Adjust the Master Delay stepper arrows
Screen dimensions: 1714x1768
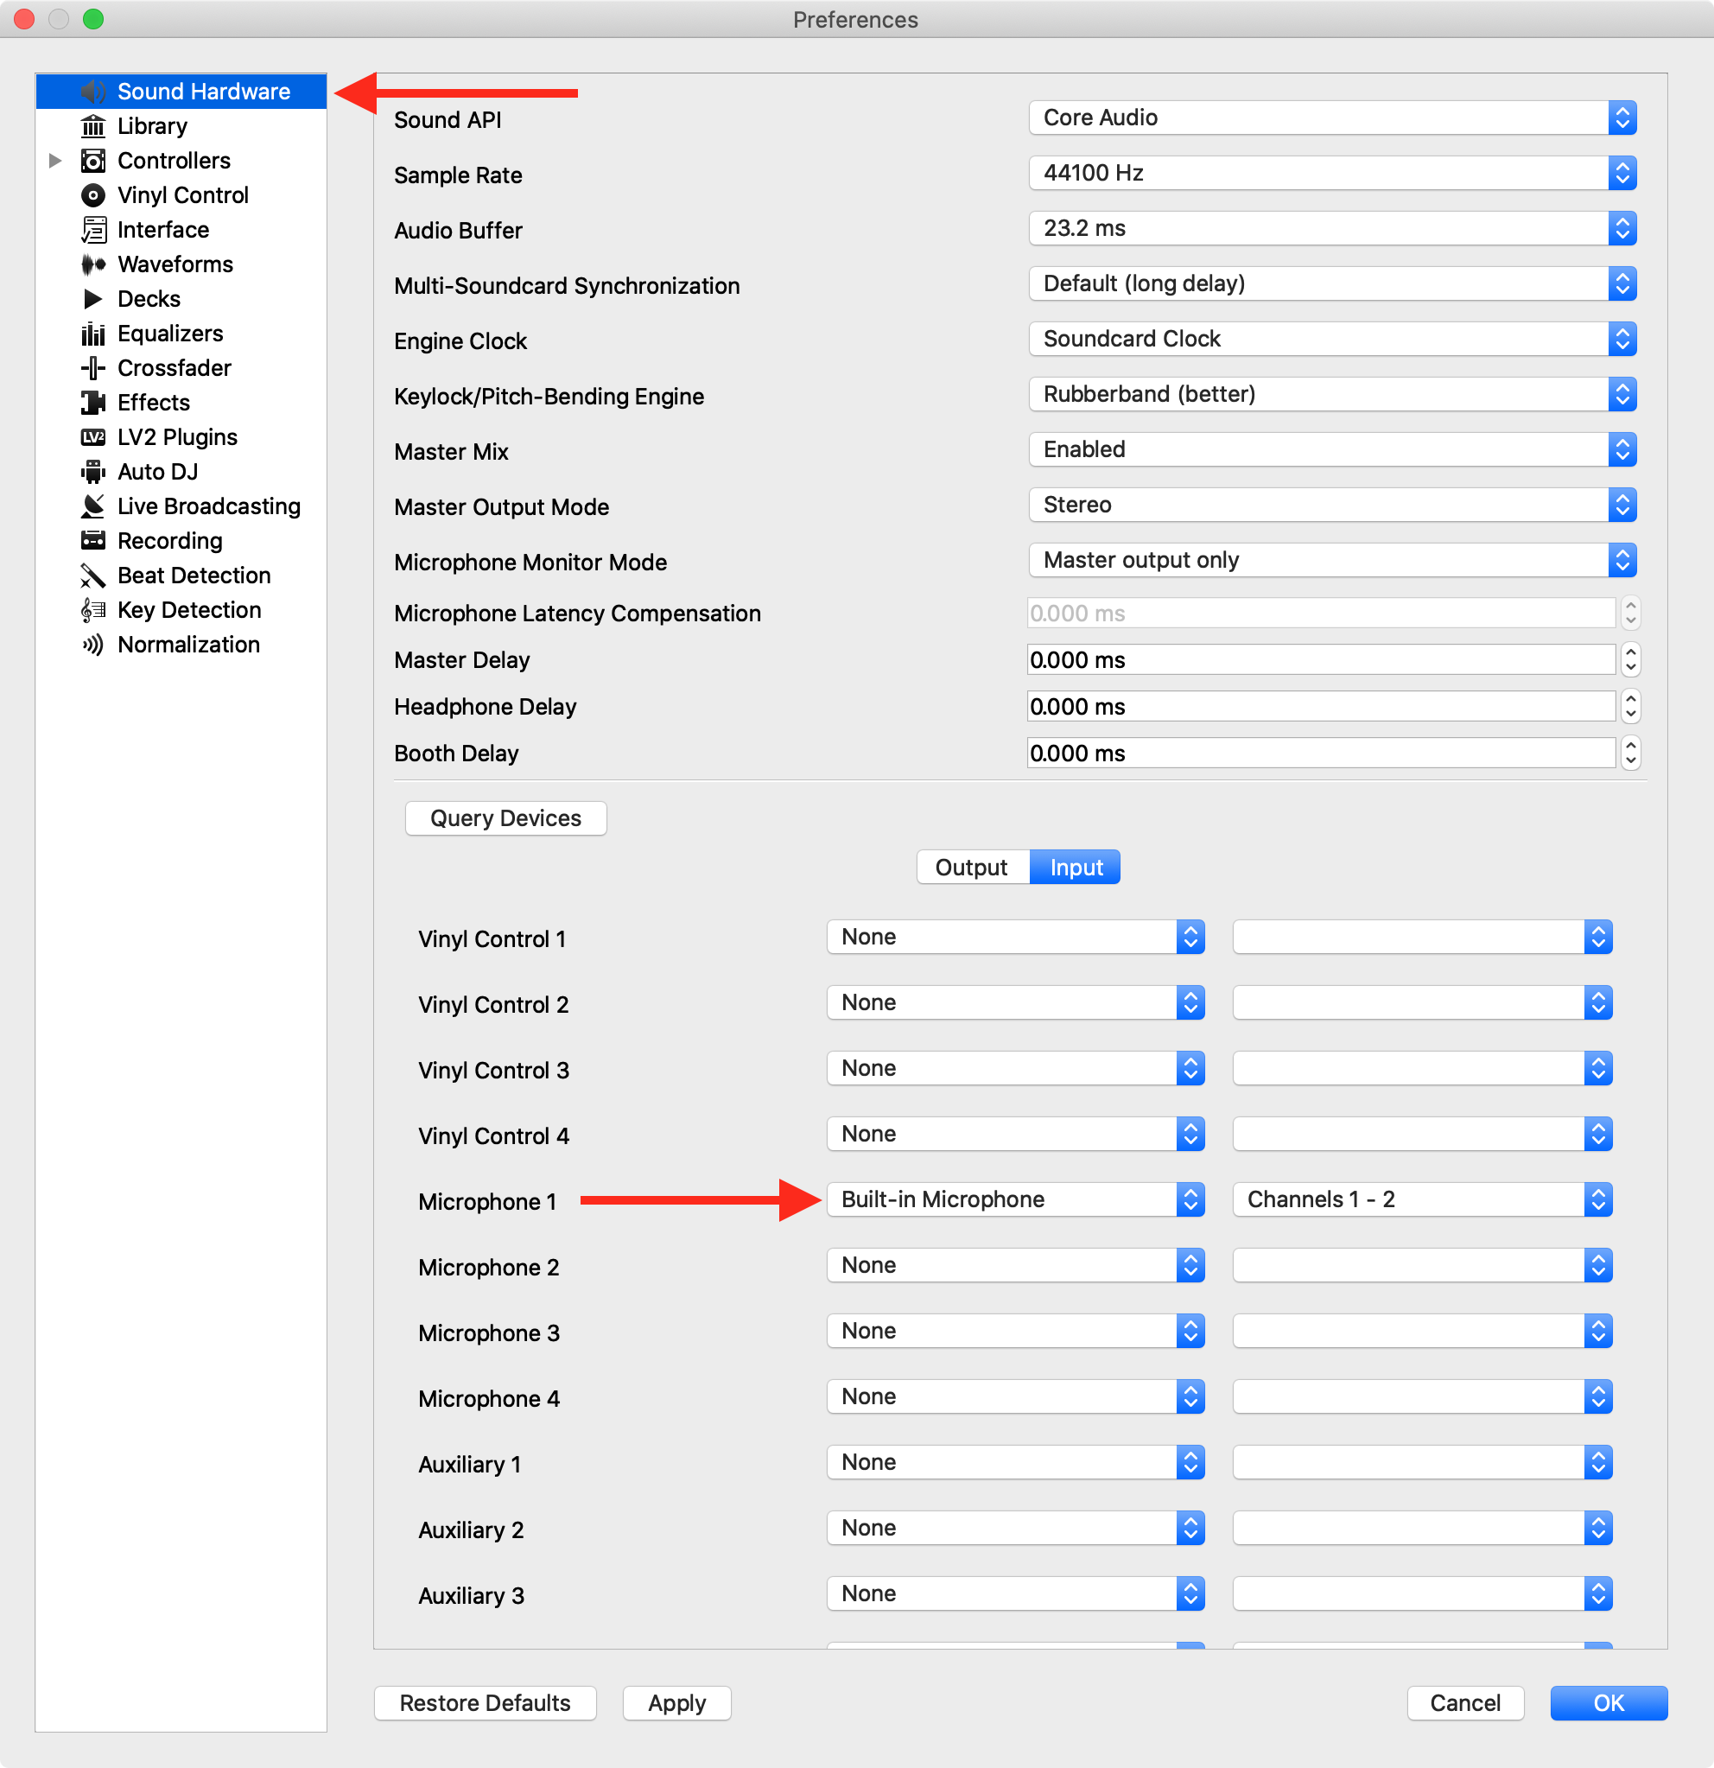pos(1630,659)
